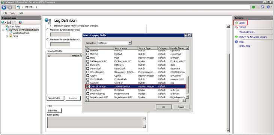Click the dialog help question mark button

pos(186,36)
